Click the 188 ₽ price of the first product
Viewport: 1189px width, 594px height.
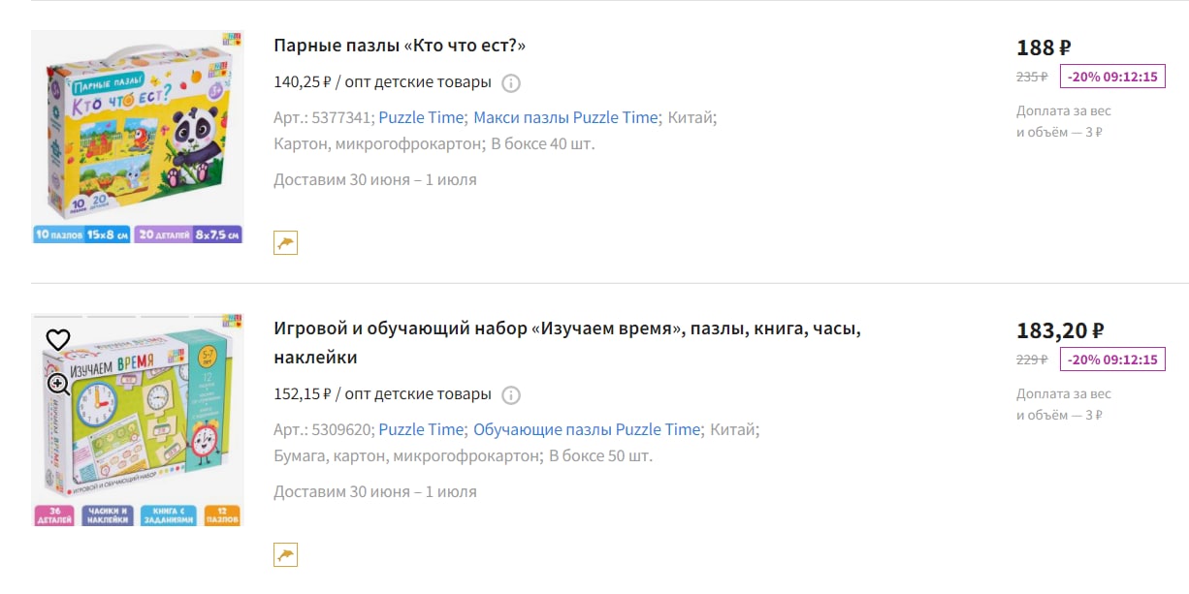[1044, 47]
